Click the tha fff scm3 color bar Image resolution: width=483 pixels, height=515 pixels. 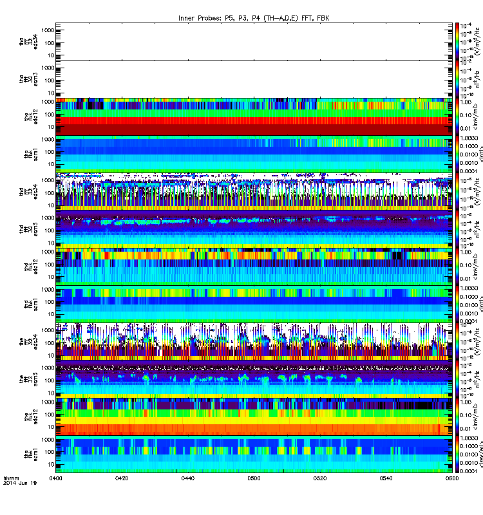coord(457,79)
